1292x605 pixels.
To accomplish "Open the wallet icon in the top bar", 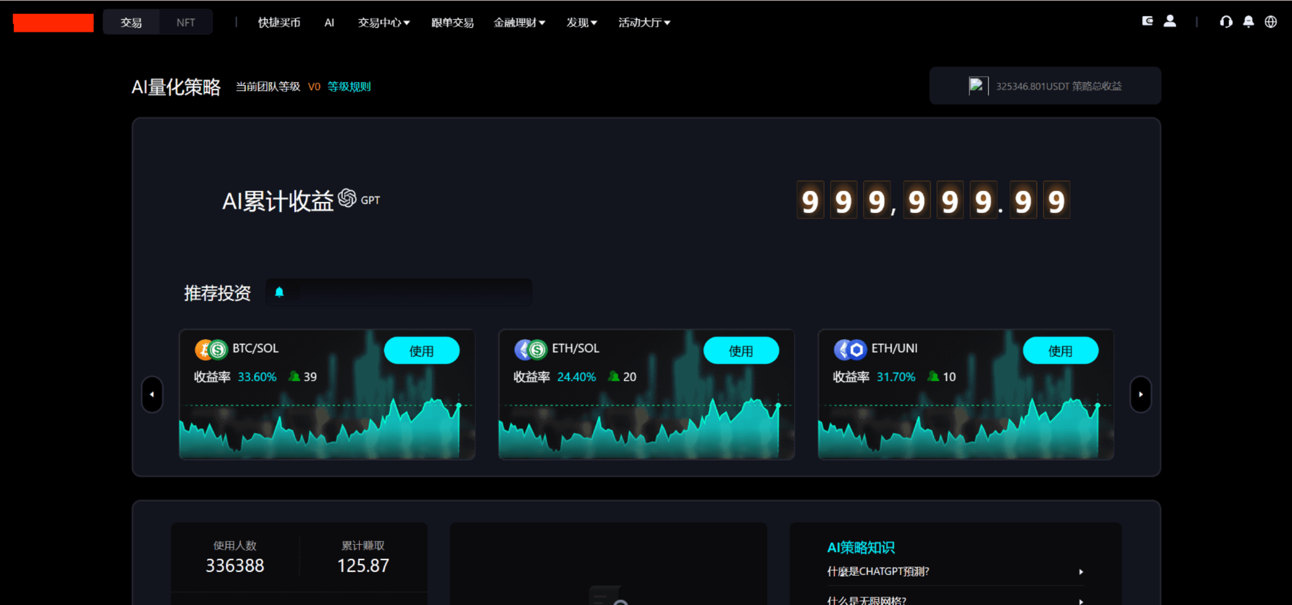I will pos(1147,21).
